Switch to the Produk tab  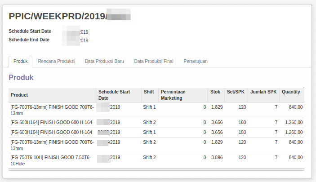21,61
